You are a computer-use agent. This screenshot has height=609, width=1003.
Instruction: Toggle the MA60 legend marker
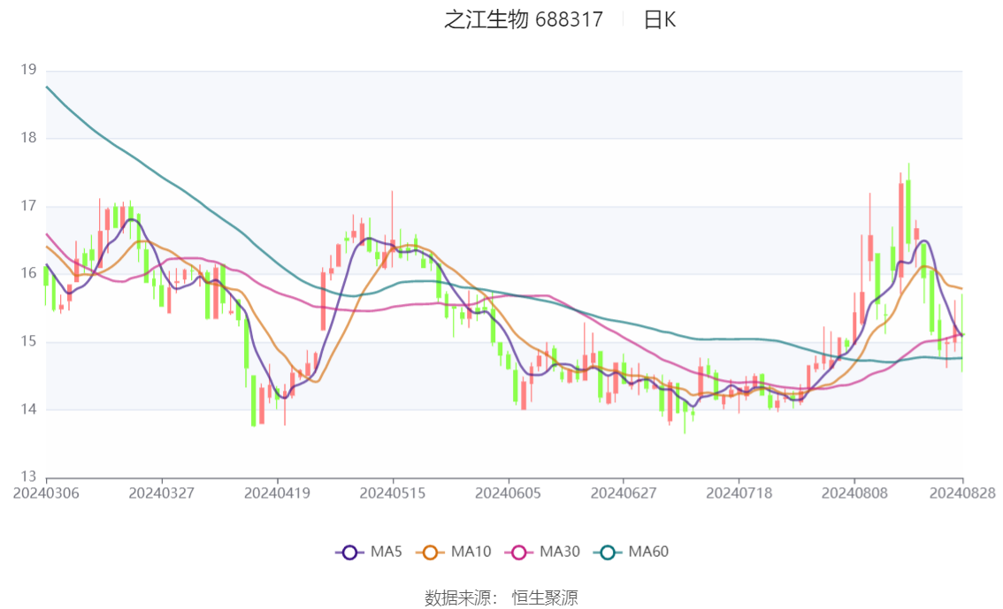tap(608, 552)
